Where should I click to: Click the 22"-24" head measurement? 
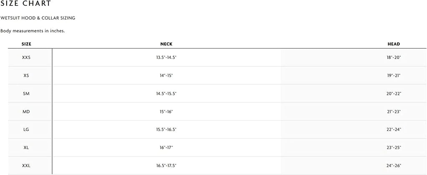[x=394, y=129]
